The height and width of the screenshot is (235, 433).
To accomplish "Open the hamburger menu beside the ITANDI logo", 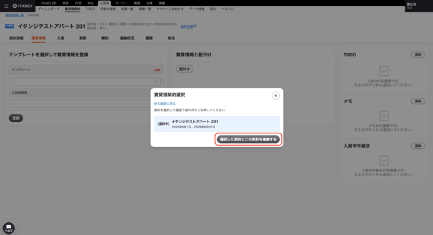I will 6,6.
